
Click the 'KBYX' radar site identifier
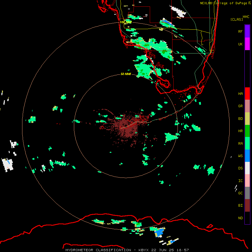click(x=144, y=250)
